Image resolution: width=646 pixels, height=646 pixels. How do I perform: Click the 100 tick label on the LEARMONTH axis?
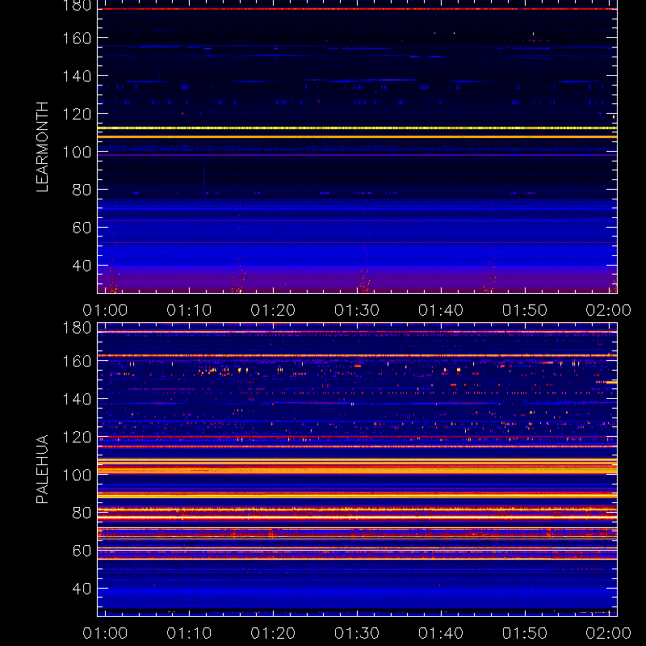(x=77, y=152)
